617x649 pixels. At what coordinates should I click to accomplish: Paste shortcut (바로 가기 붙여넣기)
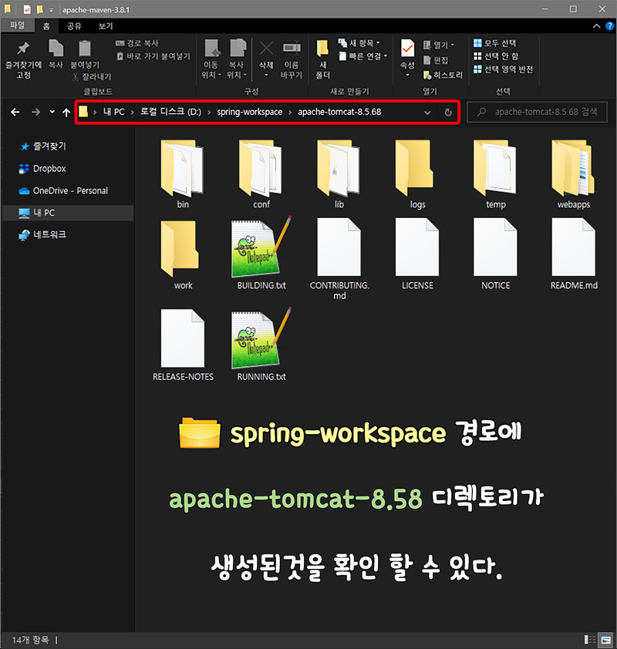[153, 56]
